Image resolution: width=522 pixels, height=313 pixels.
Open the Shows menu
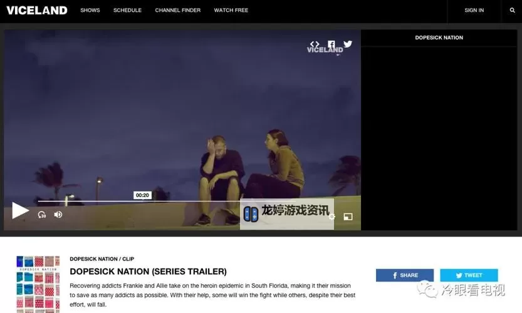pyautogui.click(x=90, y=11)
